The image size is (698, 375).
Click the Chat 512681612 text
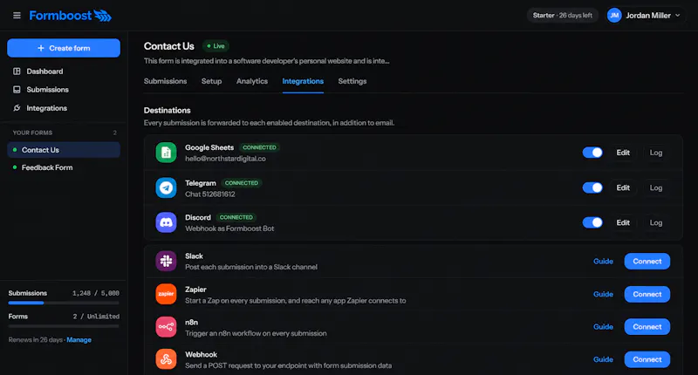[210, 194]
